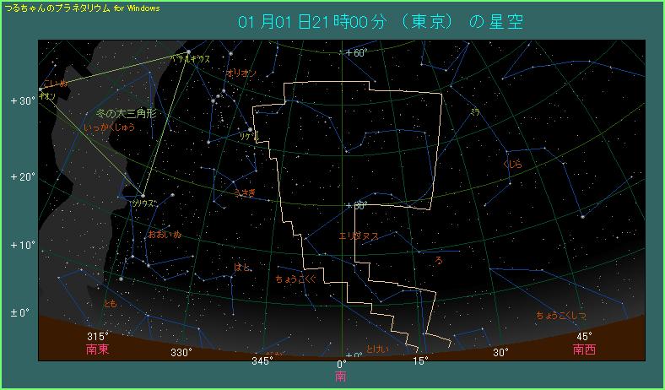
Task: Click the star Procyon (プロキオン) at left edge
Action: point(41,89)
